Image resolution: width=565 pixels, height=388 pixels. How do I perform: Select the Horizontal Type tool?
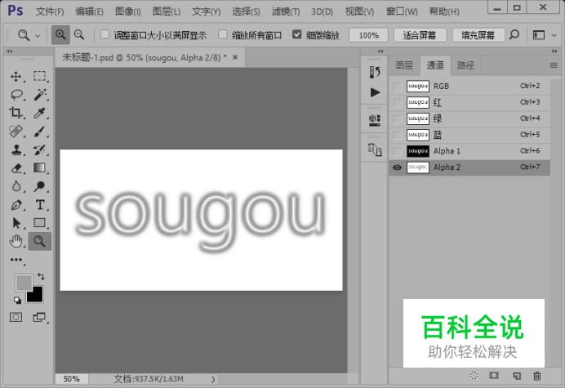(40, 205)
